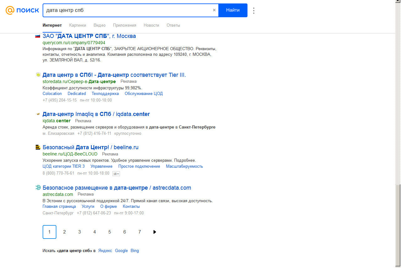Screen dimensions: 401x268
Task: Go to next results page arrow
Action: (154, 232)
